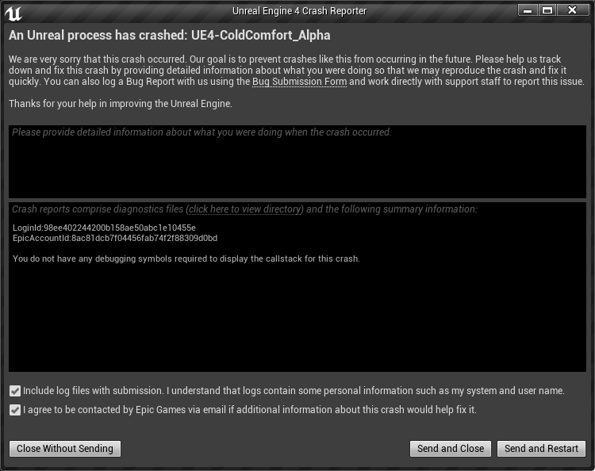The height and width of the screenshot is (471, 595).
Task: Click the UE4-ColdComfort_Alpha crash heading
Action: [169, 35]
